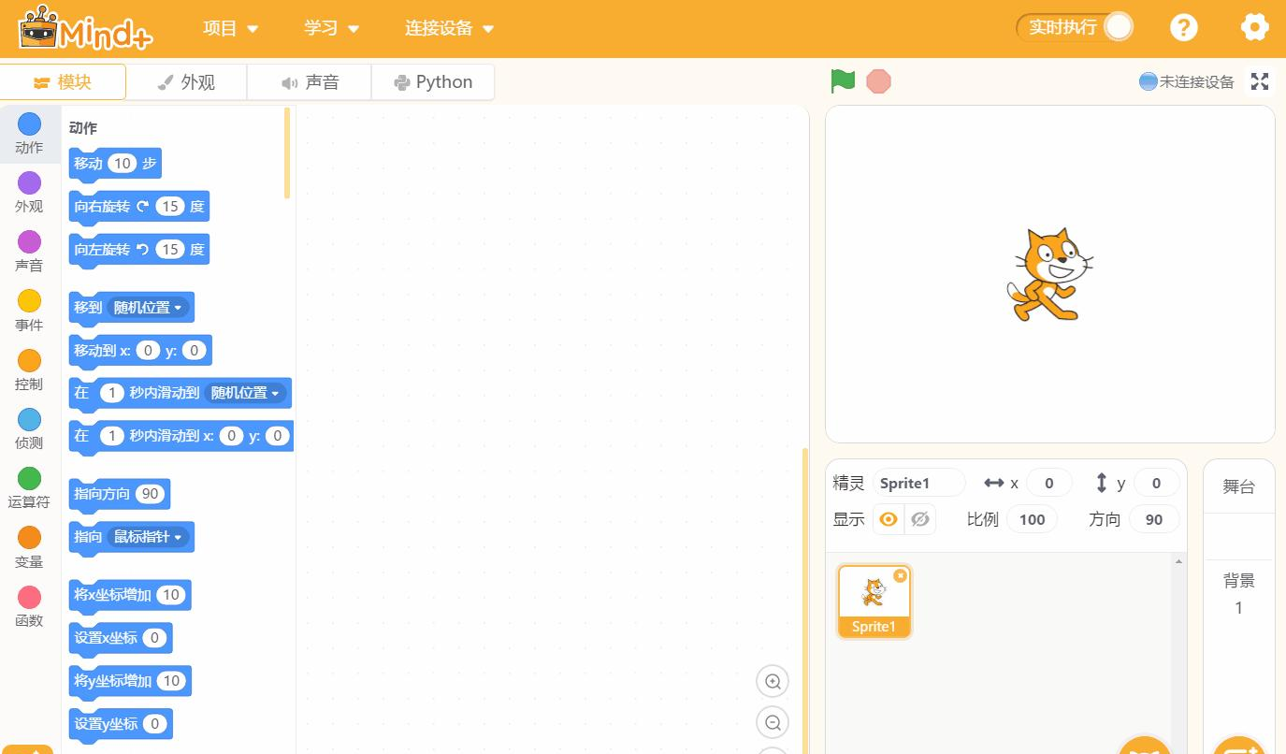1286x754 pixels.
Task: Select the 运算符 operators category
Action: click(29, 489)
